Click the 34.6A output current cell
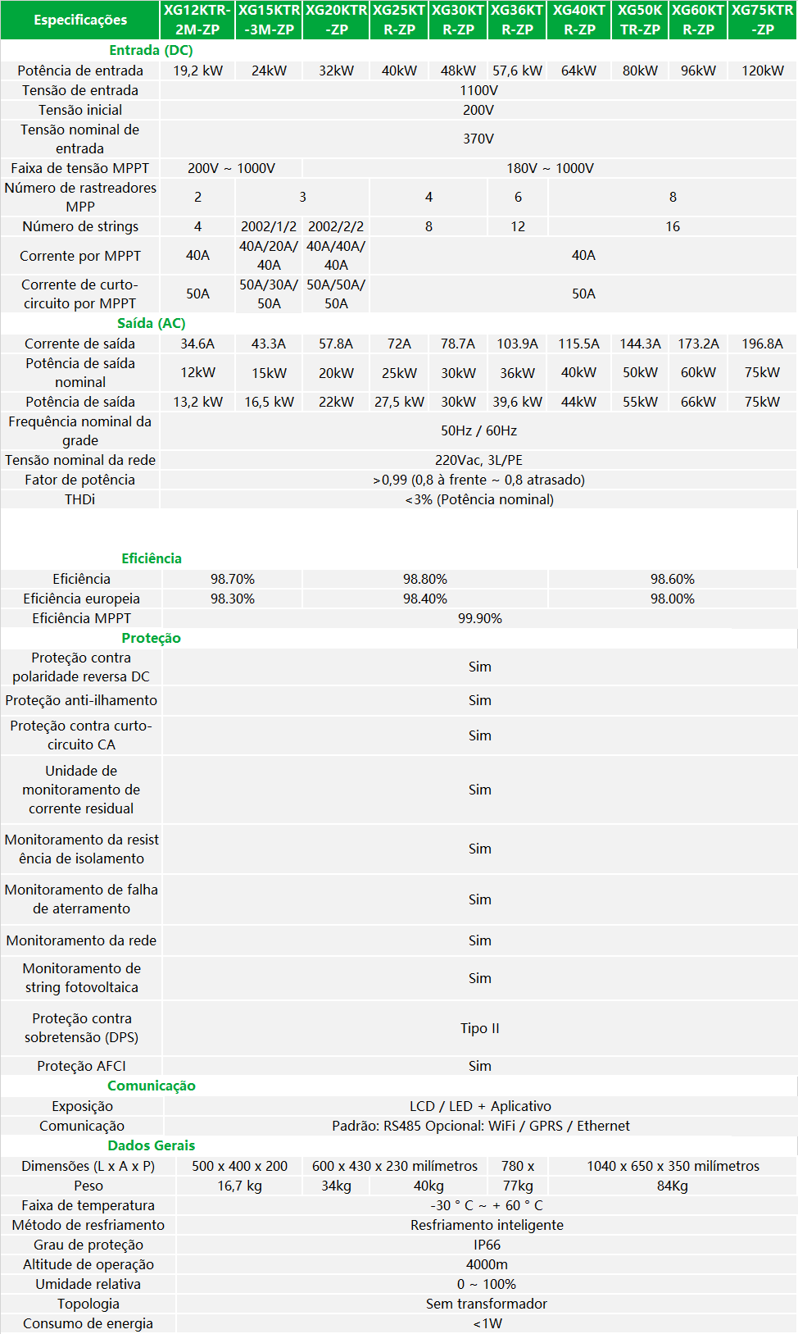Viewport: 798px width, 1334px height. pyautogui.click(x=197, y=344)
